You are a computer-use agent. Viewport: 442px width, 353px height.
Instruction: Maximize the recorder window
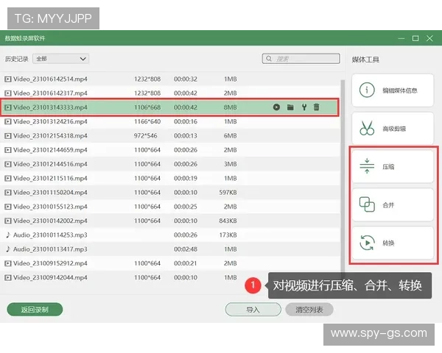[x=415, y=38]
